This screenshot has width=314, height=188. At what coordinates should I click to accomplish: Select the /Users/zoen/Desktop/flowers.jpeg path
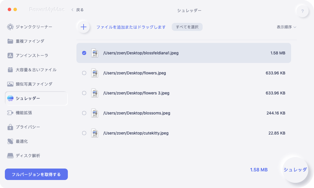click(x=135, y=73)
